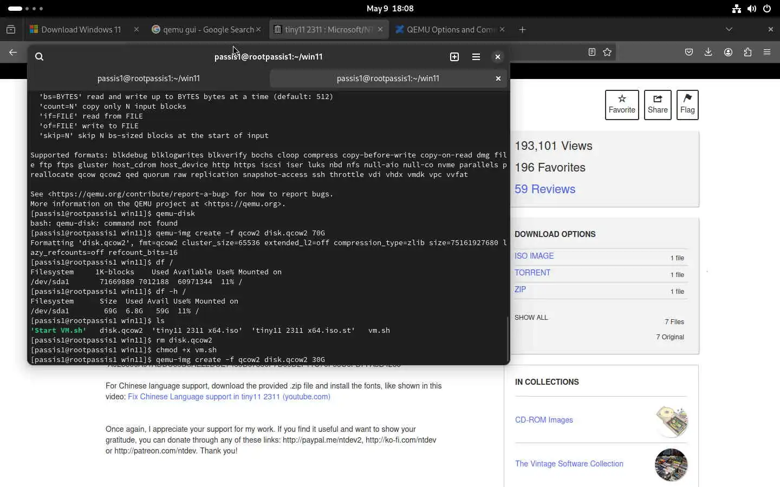
Task: Bookmark this page with star icon
Action: tap(607, 52)
